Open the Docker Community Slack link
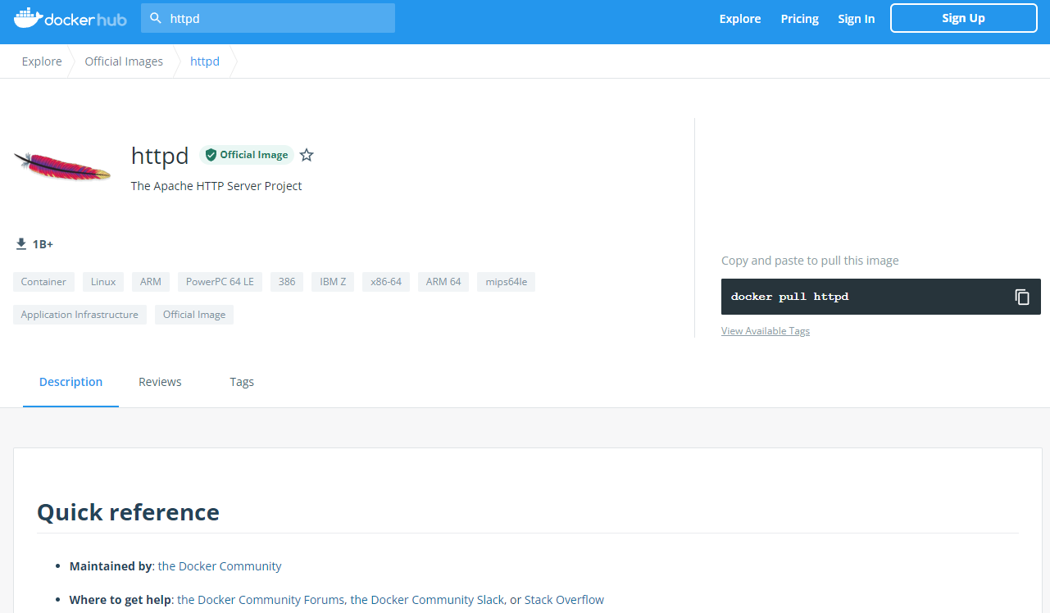This screenshot has width=1050, height=613. 427,600
